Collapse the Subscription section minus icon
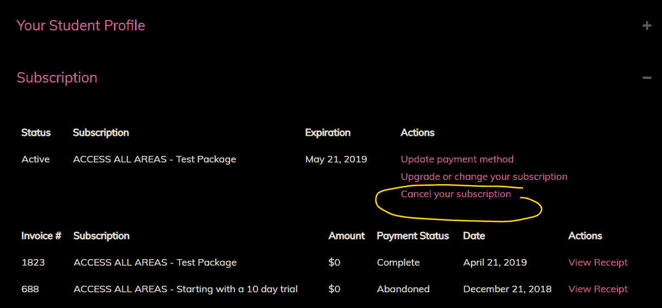The height and width of the screenshot is (308, 662). coord(646,78)
